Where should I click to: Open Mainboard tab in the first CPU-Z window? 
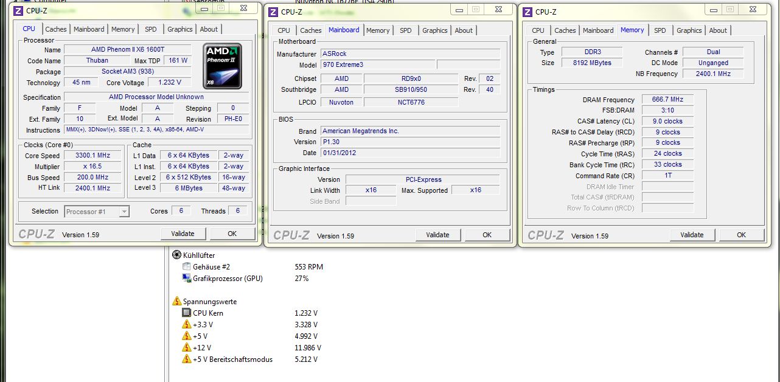(x=89, y=29)
